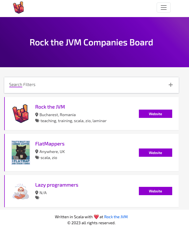
Task: Click the FlatMappers cat logo image
Action: point(21,152)
